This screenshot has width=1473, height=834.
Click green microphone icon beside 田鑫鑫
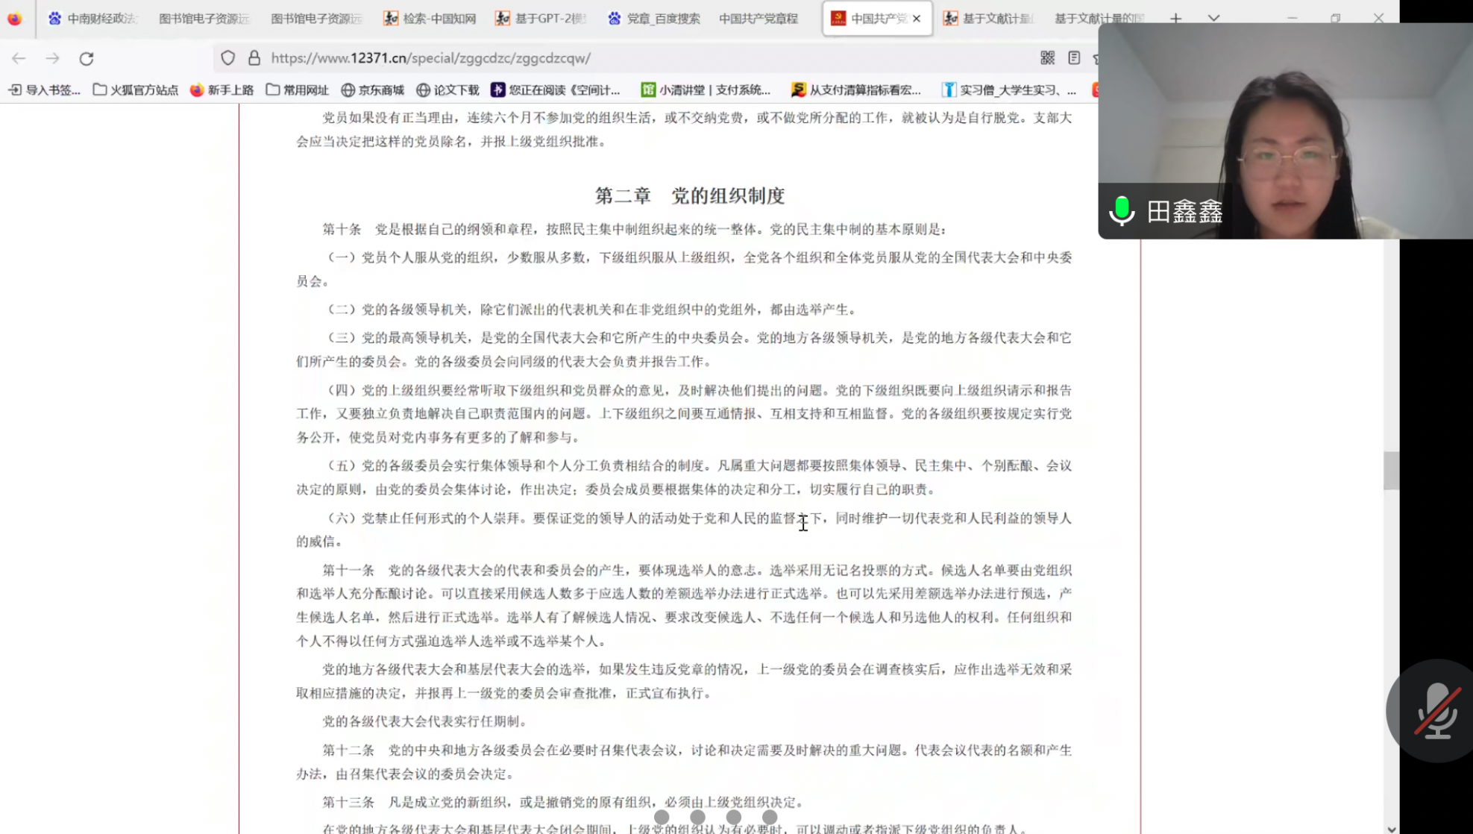1122,211
